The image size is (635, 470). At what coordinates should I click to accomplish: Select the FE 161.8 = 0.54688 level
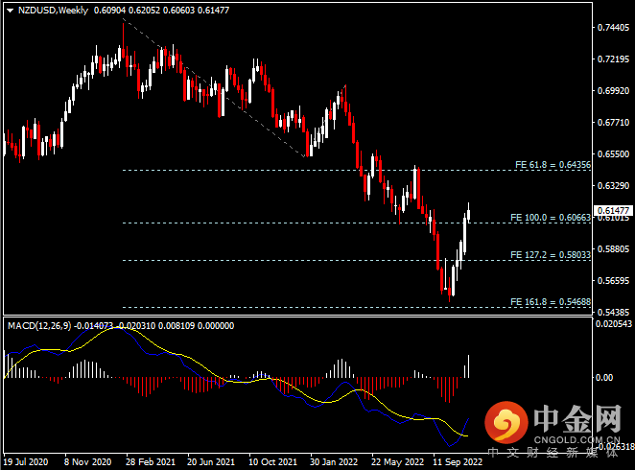[551, 302]
